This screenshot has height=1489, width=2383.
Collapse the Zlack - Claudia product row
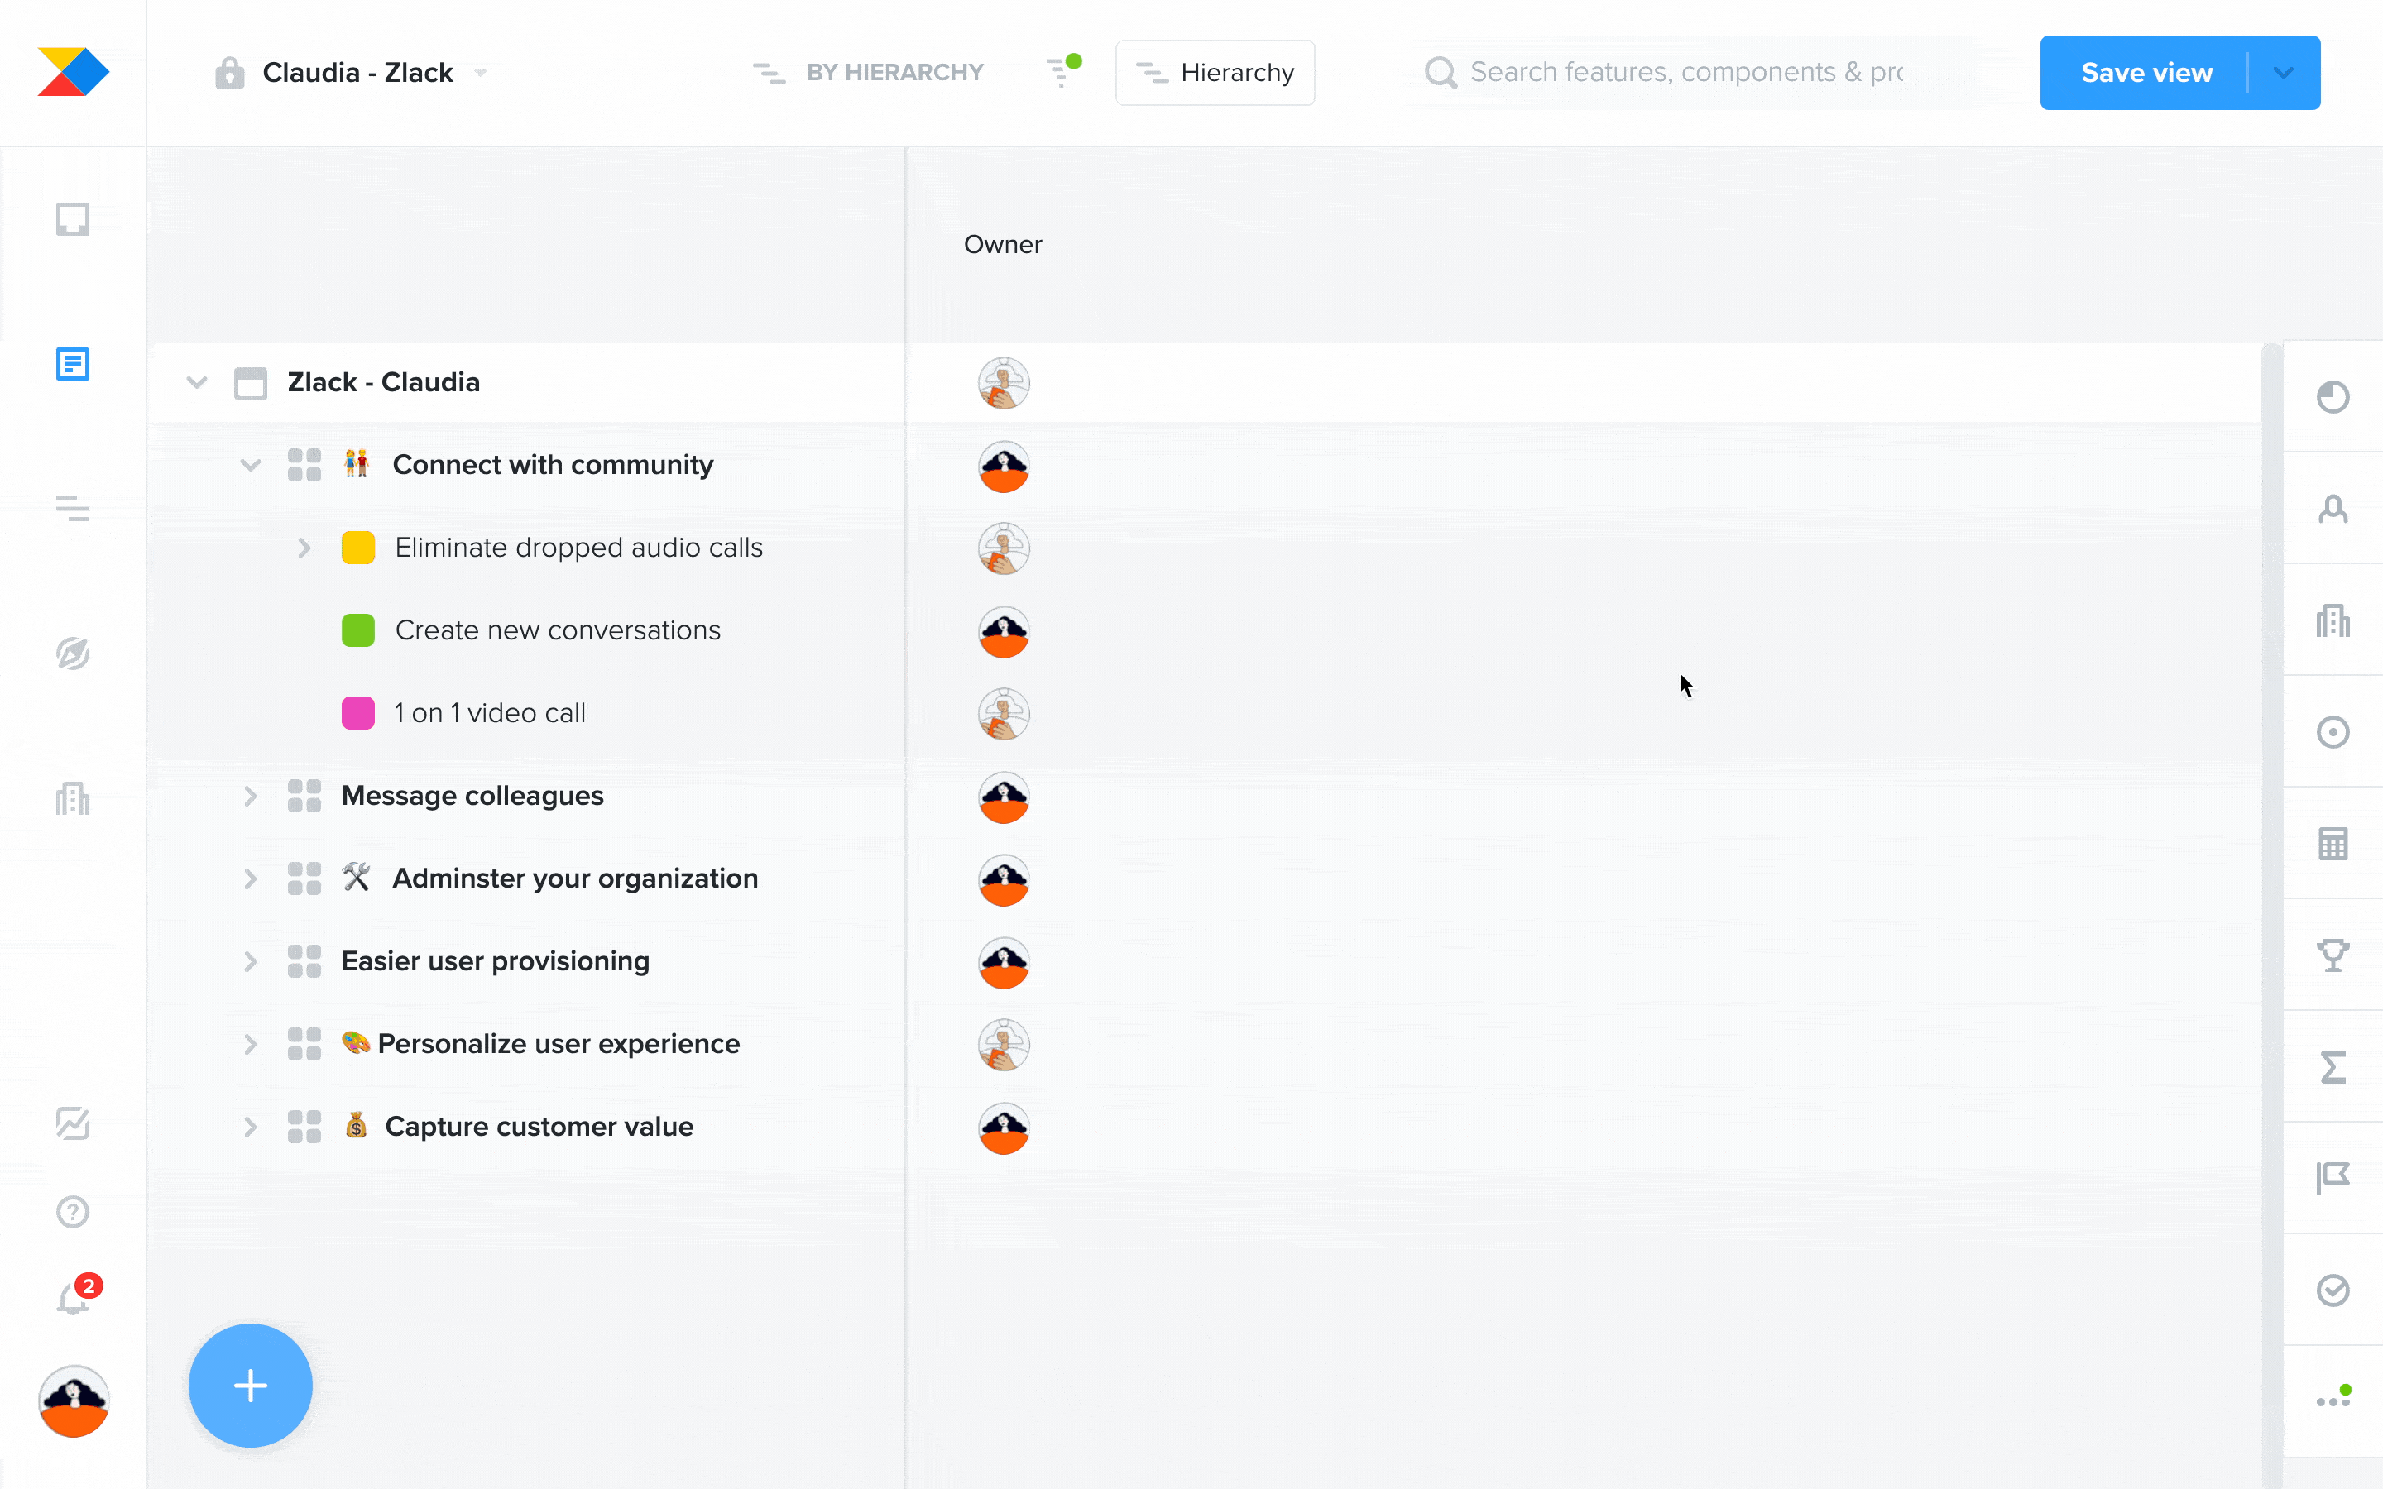pos(197,382)
